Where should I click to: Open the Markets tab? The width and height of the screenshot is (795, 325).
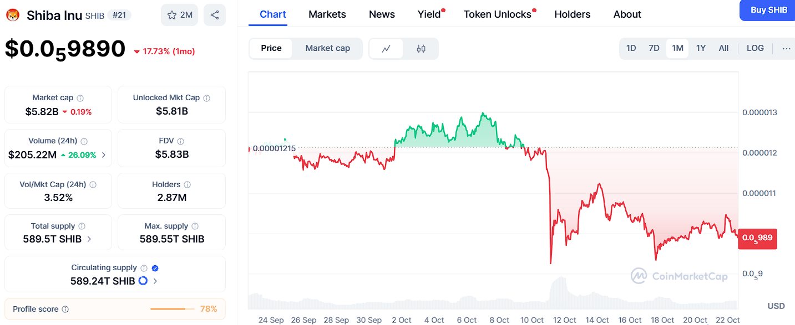tap(327, 14)
